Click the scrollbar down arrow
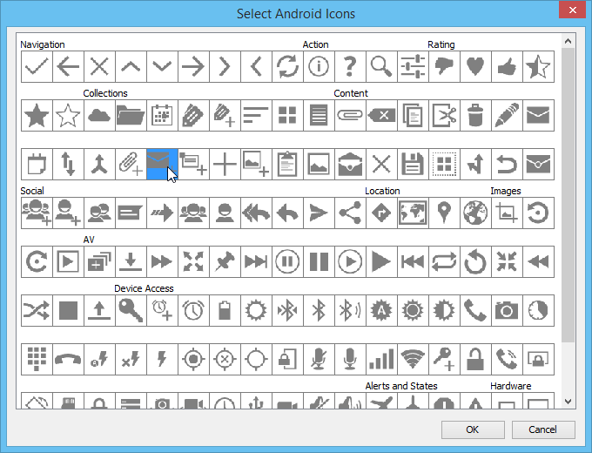 pyautogui.click(x=568, y=402)
